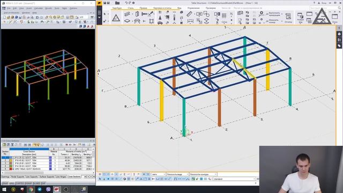Image resolution: width=343 pixels, height=193 pixels.
Task: Click yellow color swatch in cross-section row 2
Action: (11, 160)
